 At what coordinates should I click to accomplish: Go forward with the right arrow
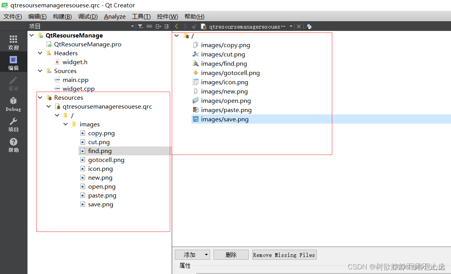(185, 26)
